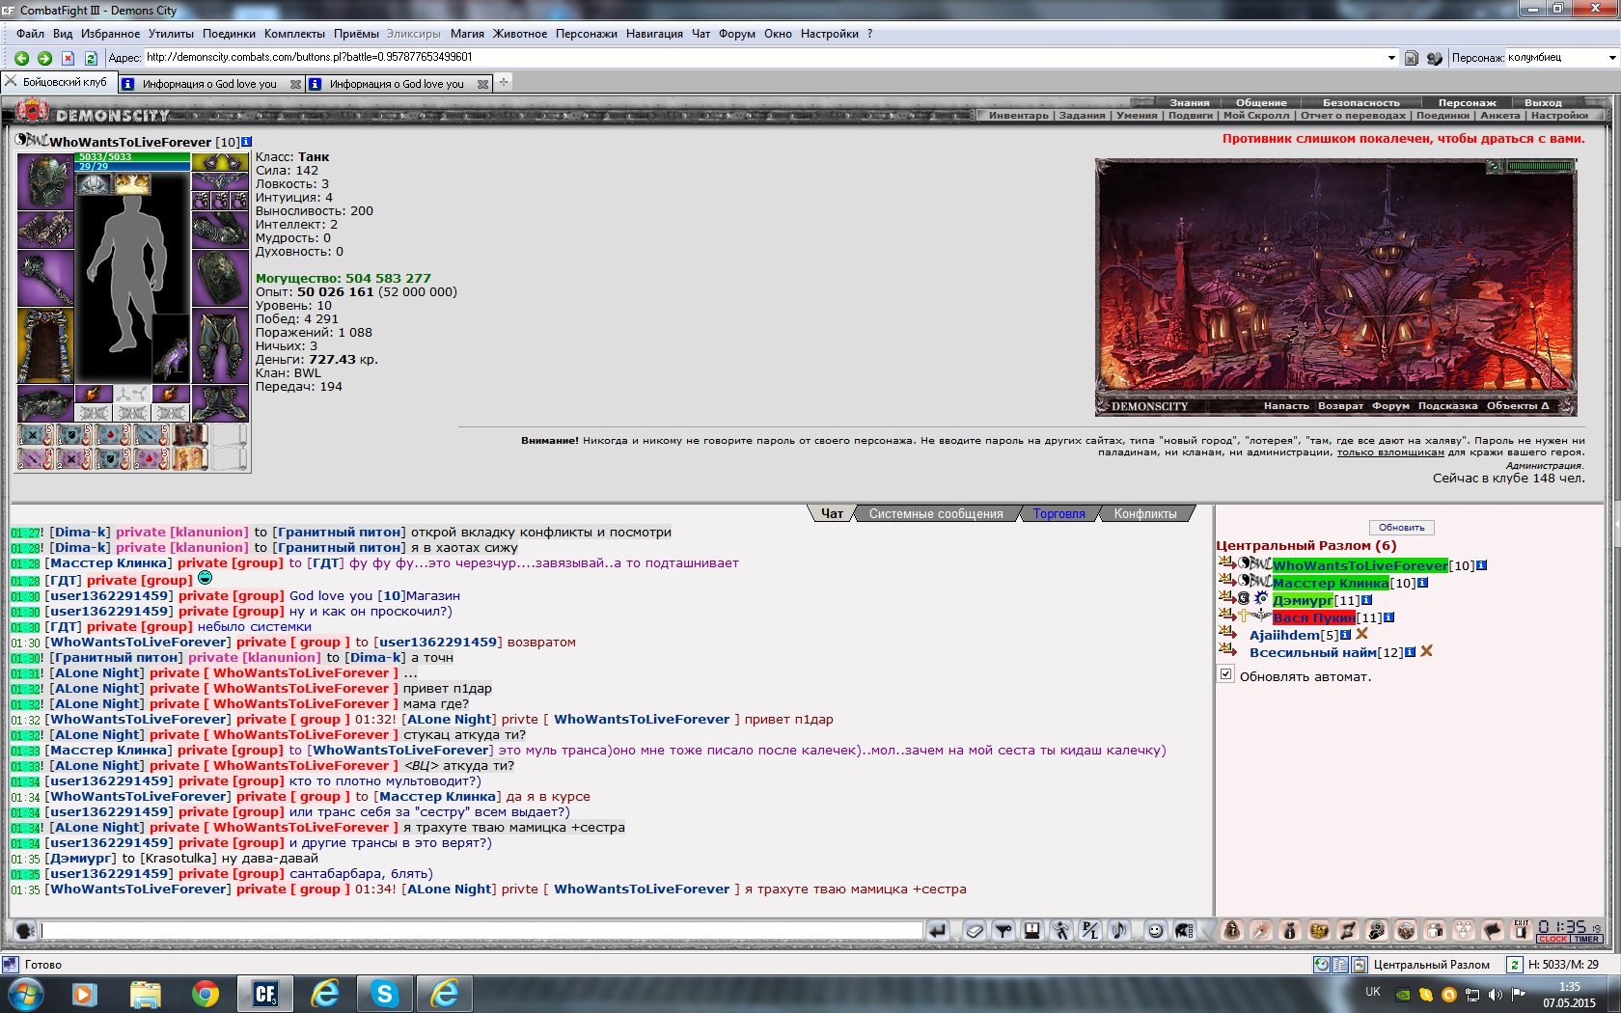The height and width of the screenshot is (1013, 1621).
Task: Click the cross icon next to Ajaiihdem
Action: coord(1362,634)
